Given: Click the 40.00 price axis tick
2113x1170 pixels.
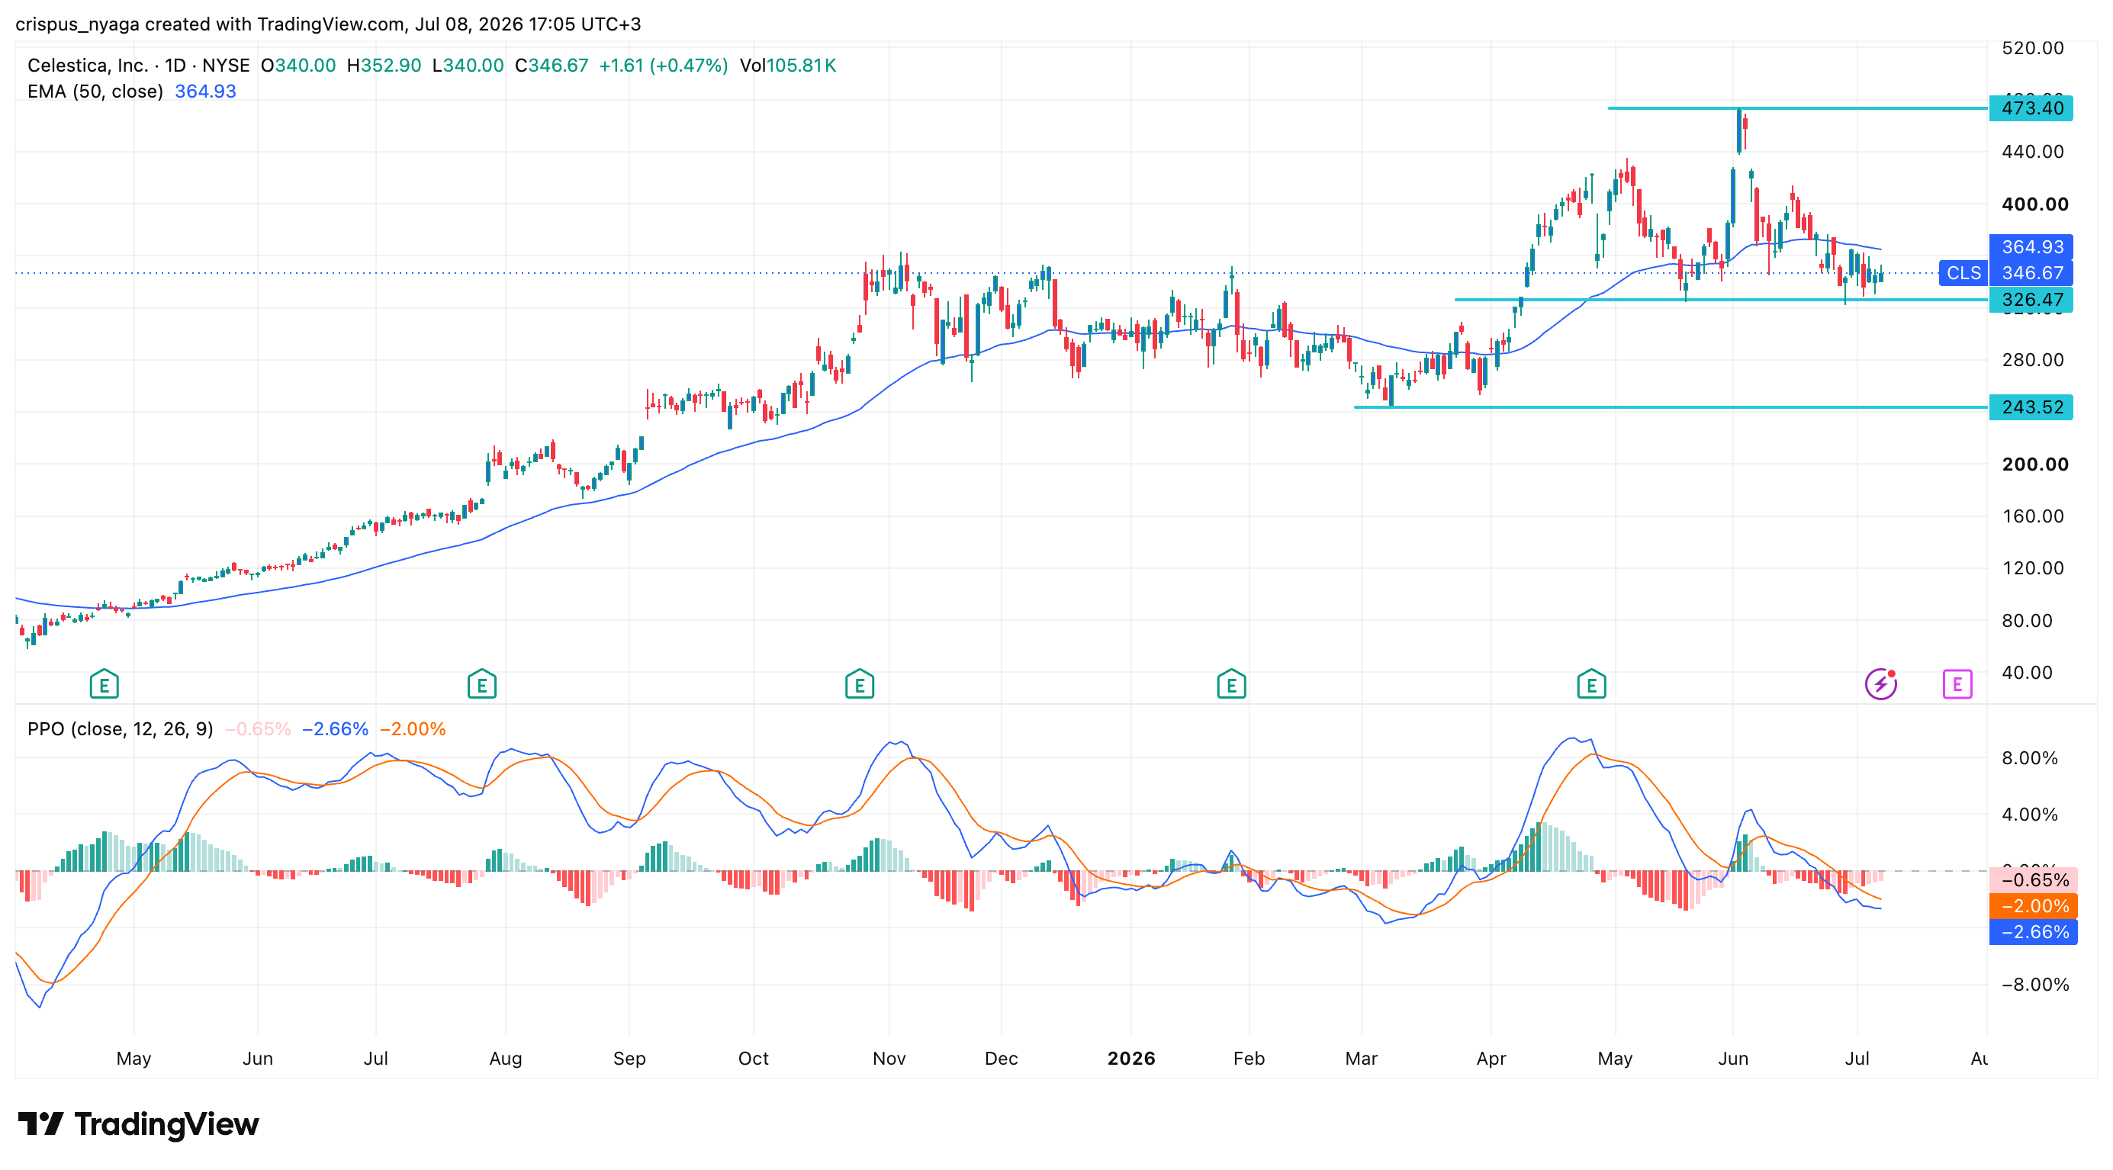Looking at the screenshot, I should click(2026, 672).
